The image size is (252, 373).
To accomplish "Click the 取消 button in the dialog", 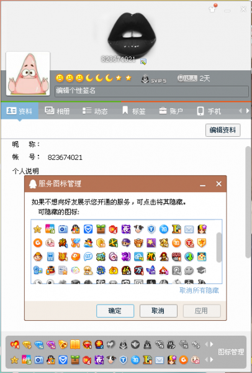I will pos(158,311).
